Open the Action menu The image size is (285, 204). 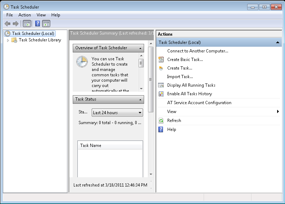click(25, 15)
